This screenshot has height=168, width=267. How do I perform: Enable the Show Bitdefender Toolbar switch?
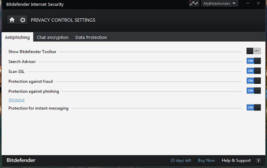tap(254, 51)
